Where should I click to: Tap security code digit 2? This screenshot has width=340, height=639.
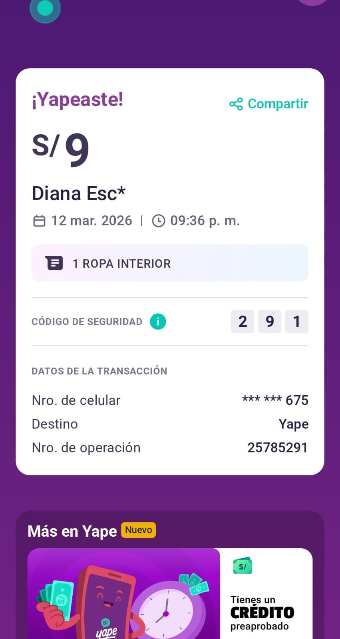[x=243, y=321]
